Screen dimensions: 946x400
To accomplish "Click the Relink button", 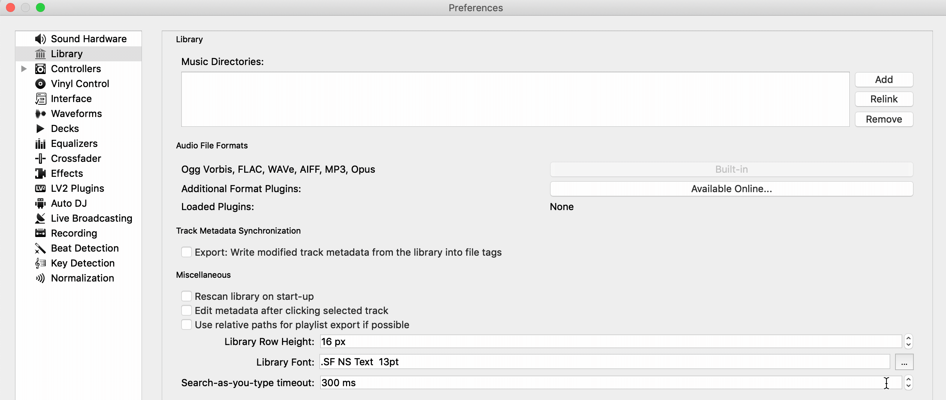I will click(x=884, y=99).
